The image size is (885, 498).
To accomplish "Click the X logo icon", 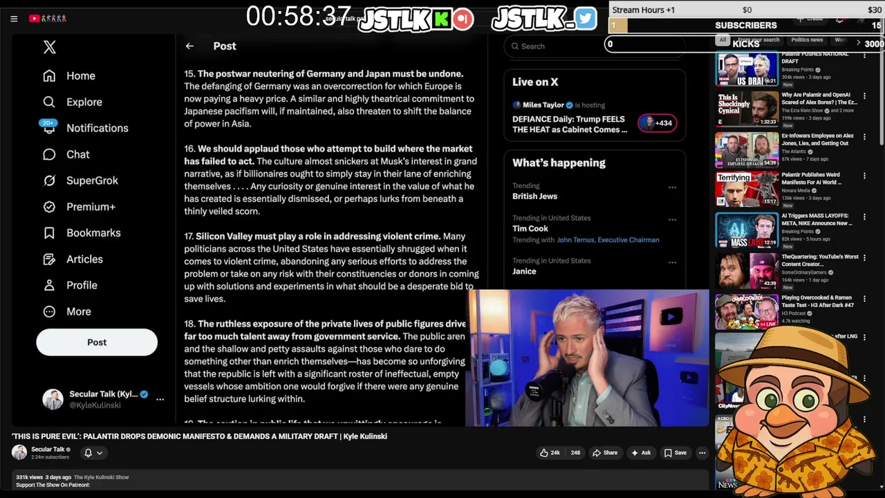I will pyautogui.click(x=50, y=47).
